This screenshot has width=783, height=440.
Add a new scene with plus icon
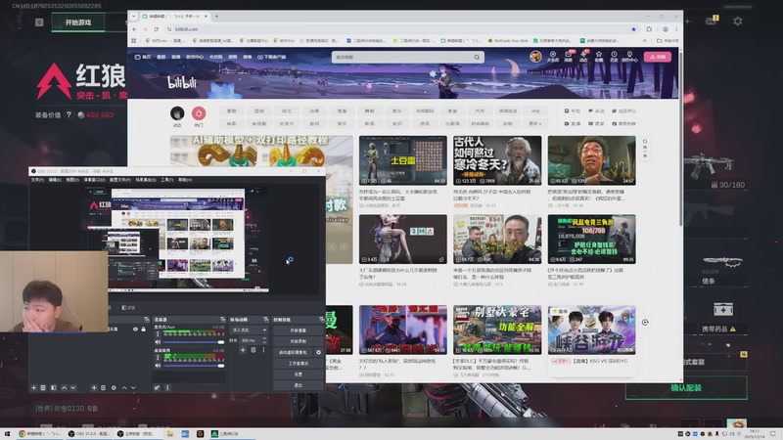[34, 387]
